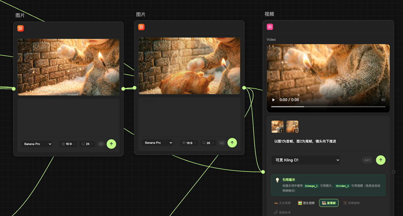Click the video progress bar
Image resolution: width=403 pixels, height=216 pixels.
[328, 107]
